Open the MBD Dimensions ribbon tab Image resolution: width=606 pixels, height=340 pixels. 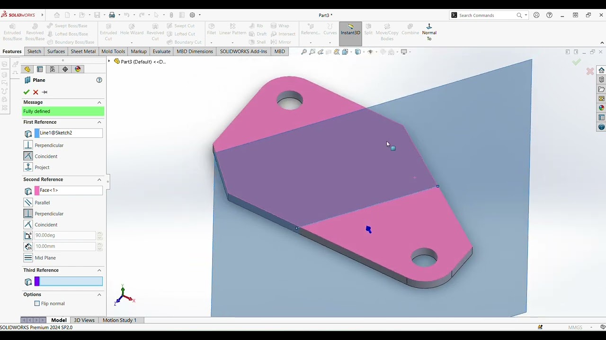click(x=195, y=51)
